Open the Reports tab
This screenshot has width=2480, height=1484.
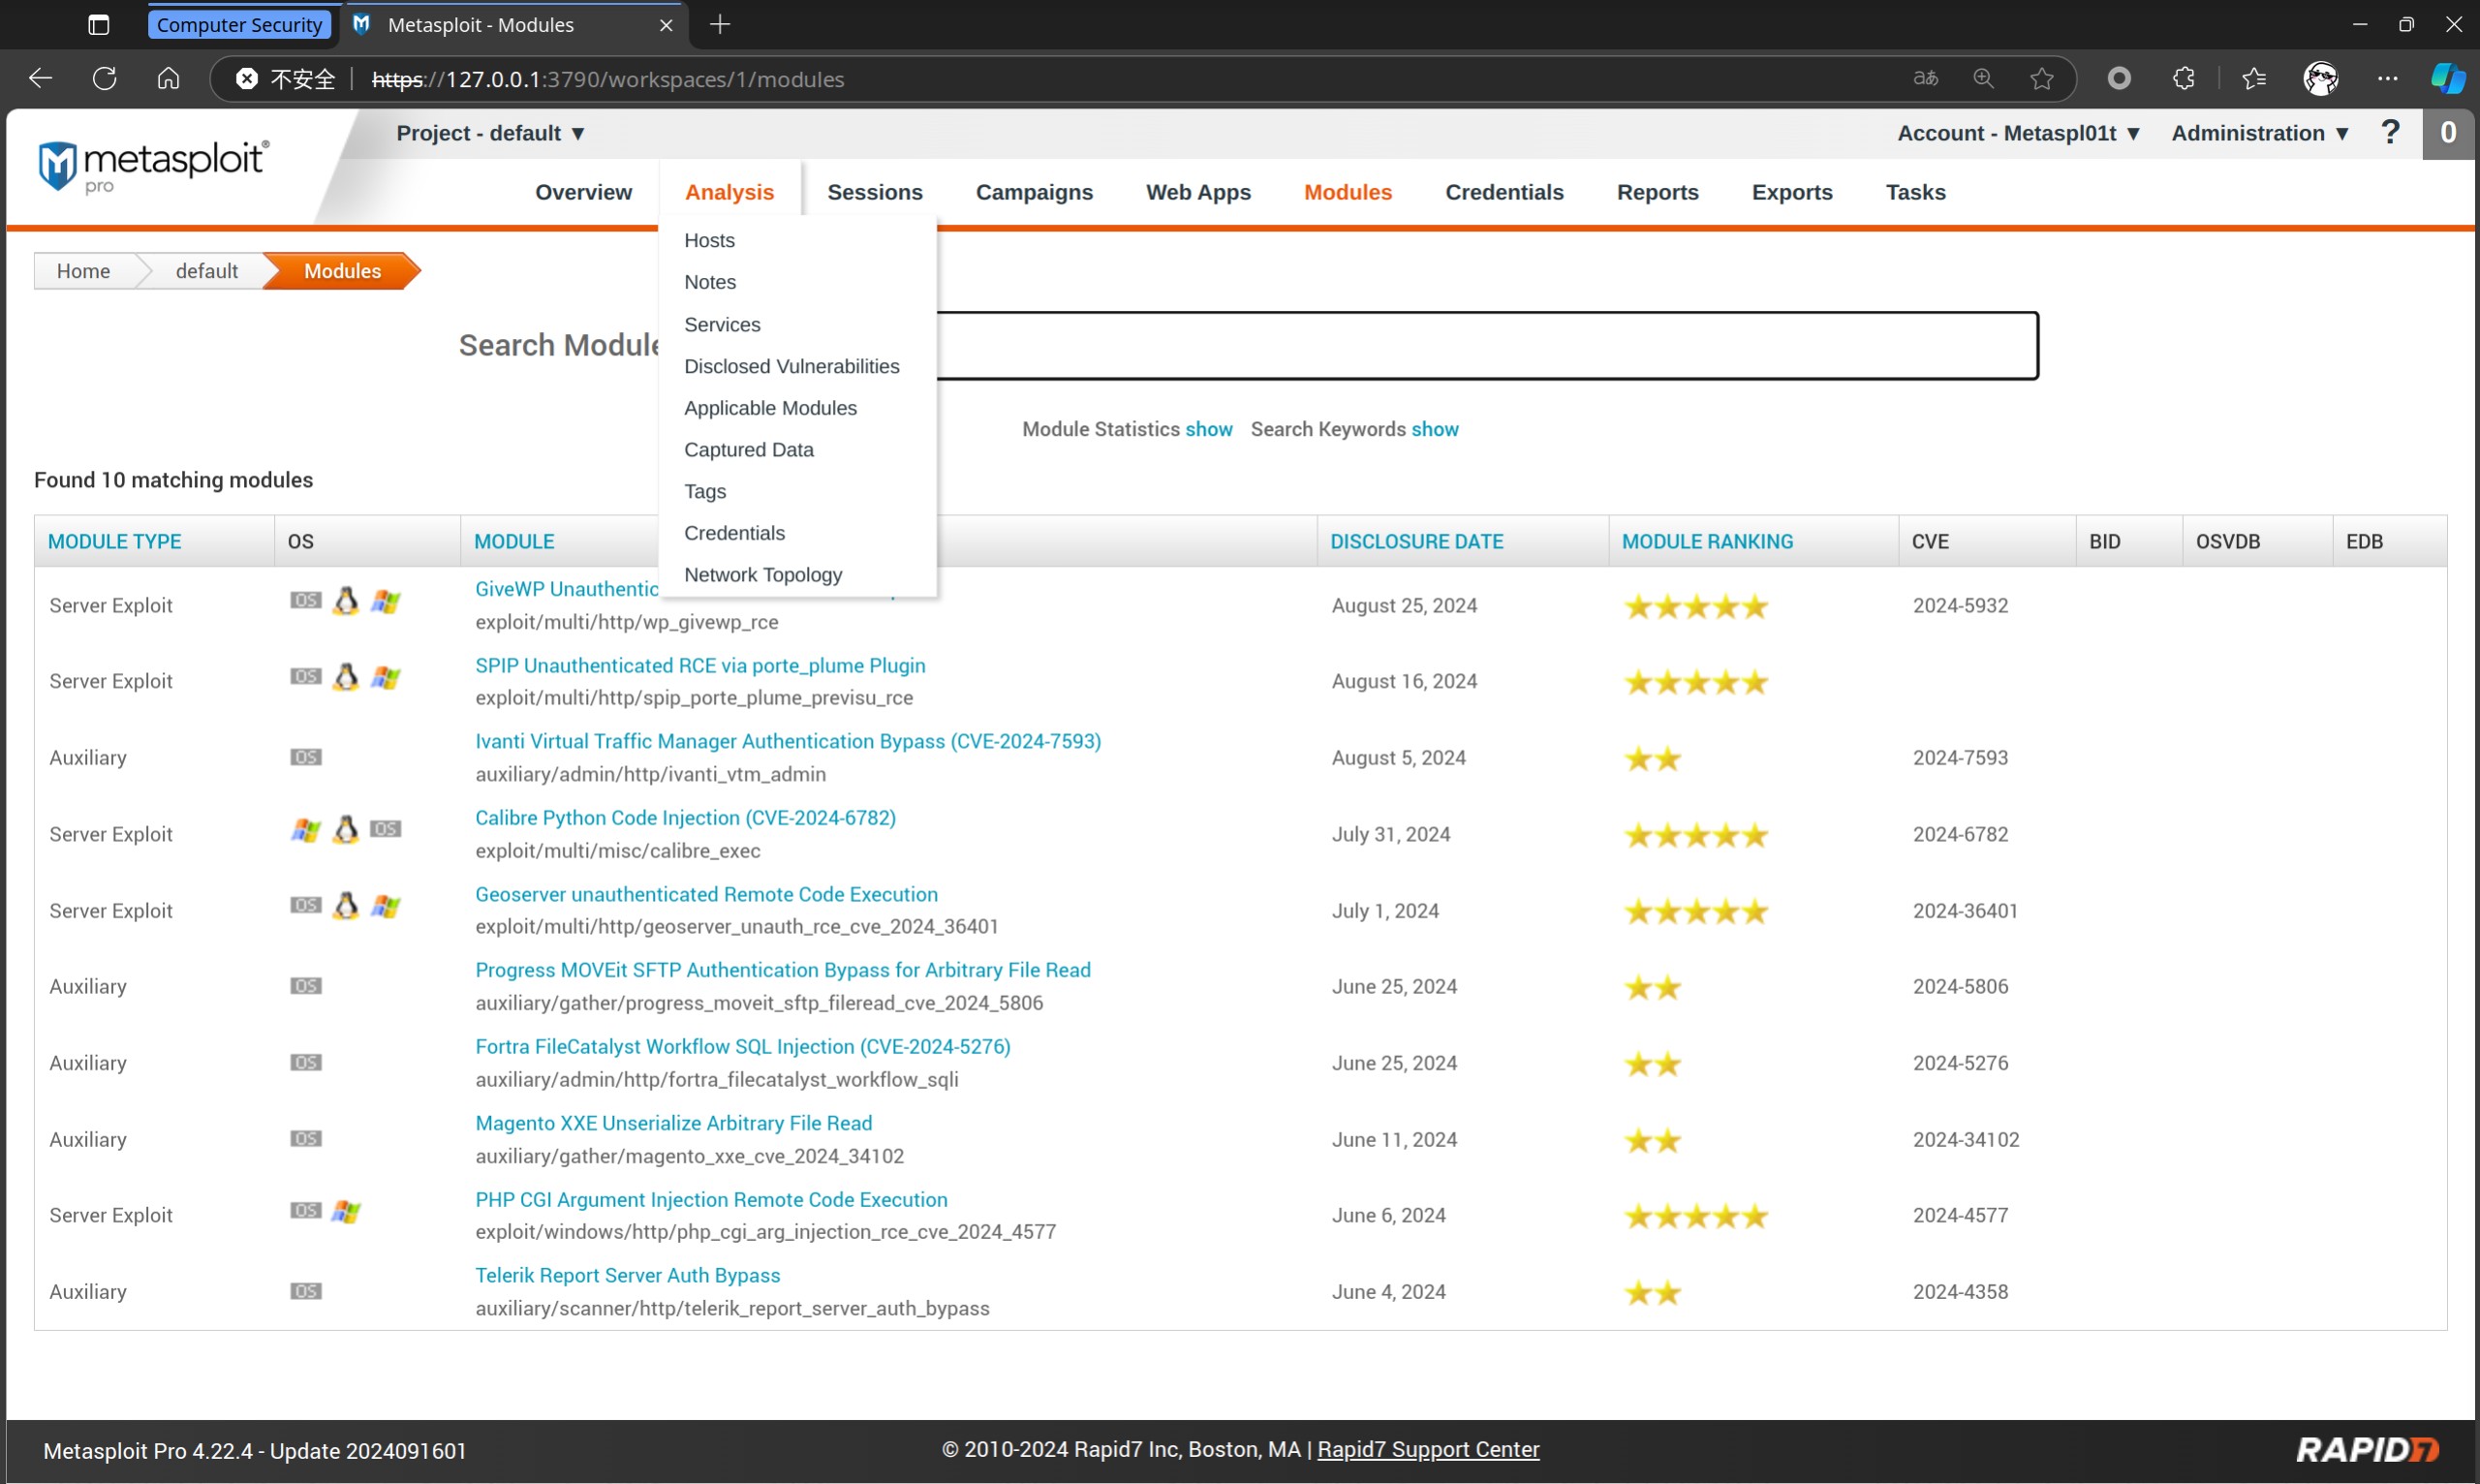click(x=1657, y=192)
